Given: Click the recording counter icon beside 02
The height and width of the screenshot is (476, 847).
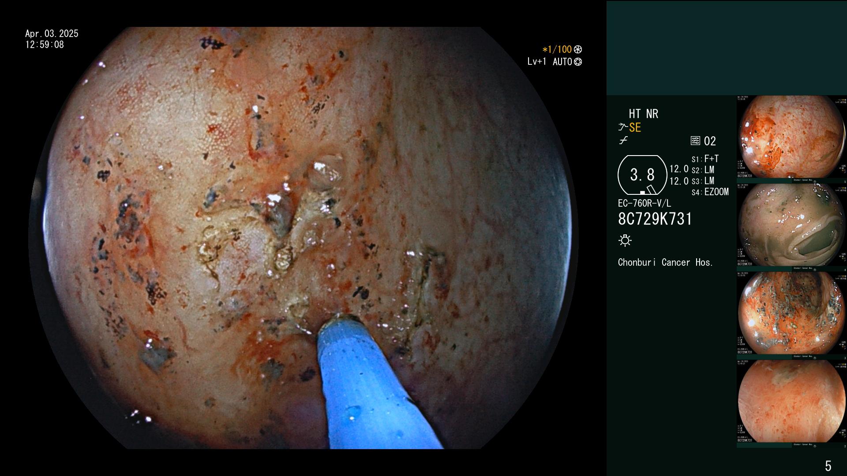Looking at the screenshot, I should click(695, 141).
